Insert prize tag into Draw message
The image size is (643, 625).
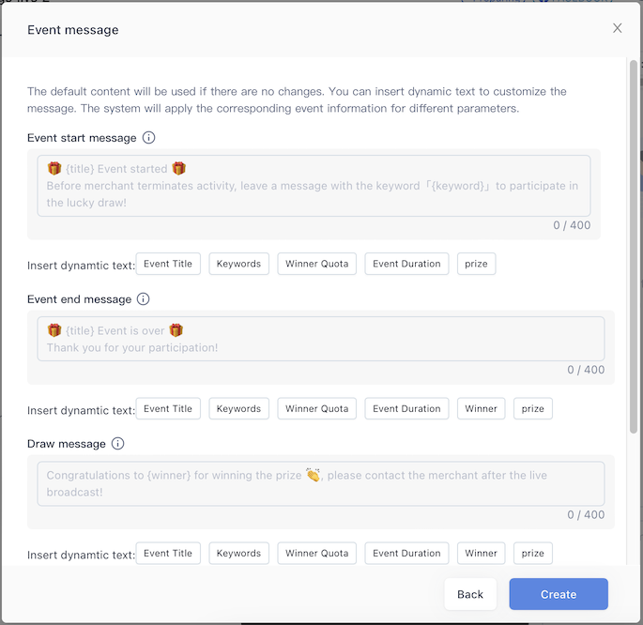tap(532, 554)
